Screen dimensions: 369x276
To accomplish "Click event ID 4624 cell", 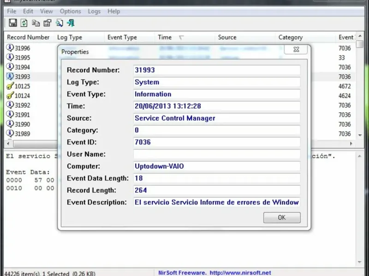I will point(345,96).
